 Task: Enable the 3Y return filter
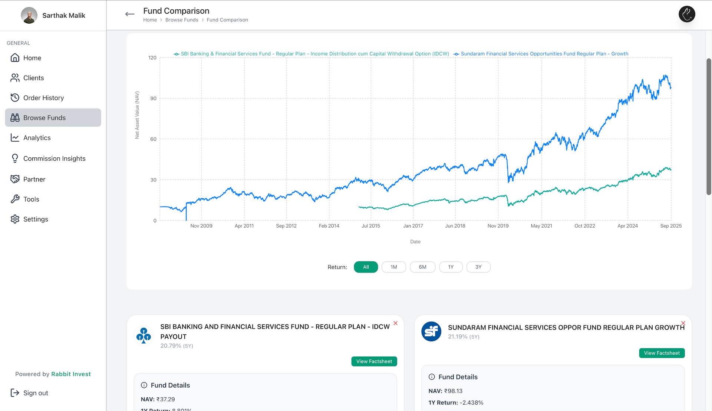tap(478, 267)
